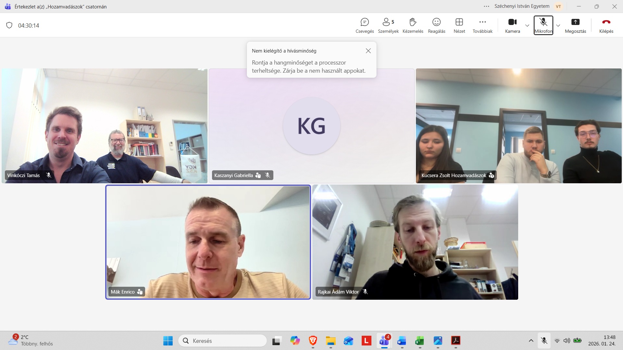
Task: Share screen using Megosztás
Action: (x=575, y=25)
